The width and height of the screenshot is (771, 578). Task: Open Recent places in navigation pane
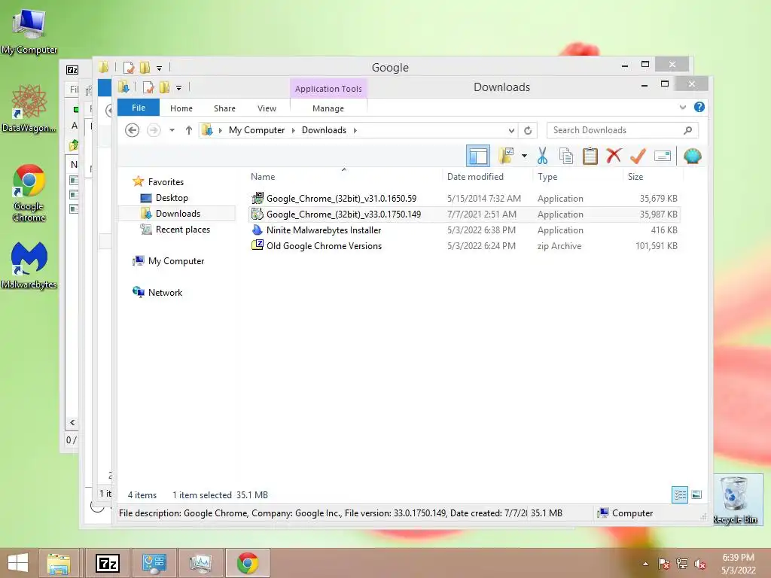click(182, 230)
